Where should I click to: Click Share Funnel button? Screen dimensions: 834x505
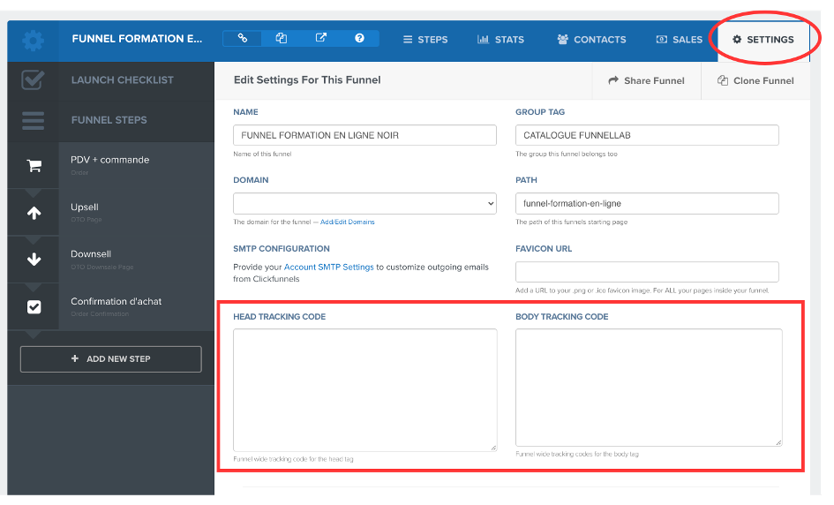click(x=646, y=80)
